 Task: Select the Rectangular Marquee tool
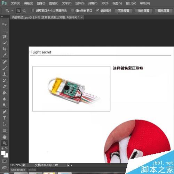(5, 30)
